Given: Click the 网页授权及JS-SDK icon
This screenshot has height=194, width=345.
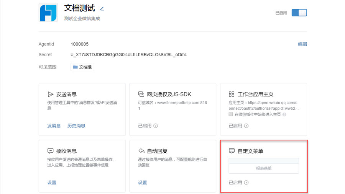Looking at the screenshot, I should pos(141,94).
